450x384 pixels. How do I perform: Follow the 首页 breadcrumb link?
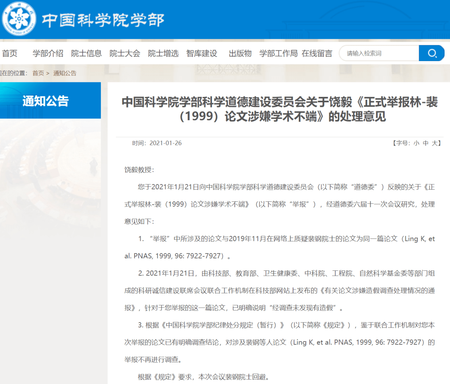[x=38, y=73]
